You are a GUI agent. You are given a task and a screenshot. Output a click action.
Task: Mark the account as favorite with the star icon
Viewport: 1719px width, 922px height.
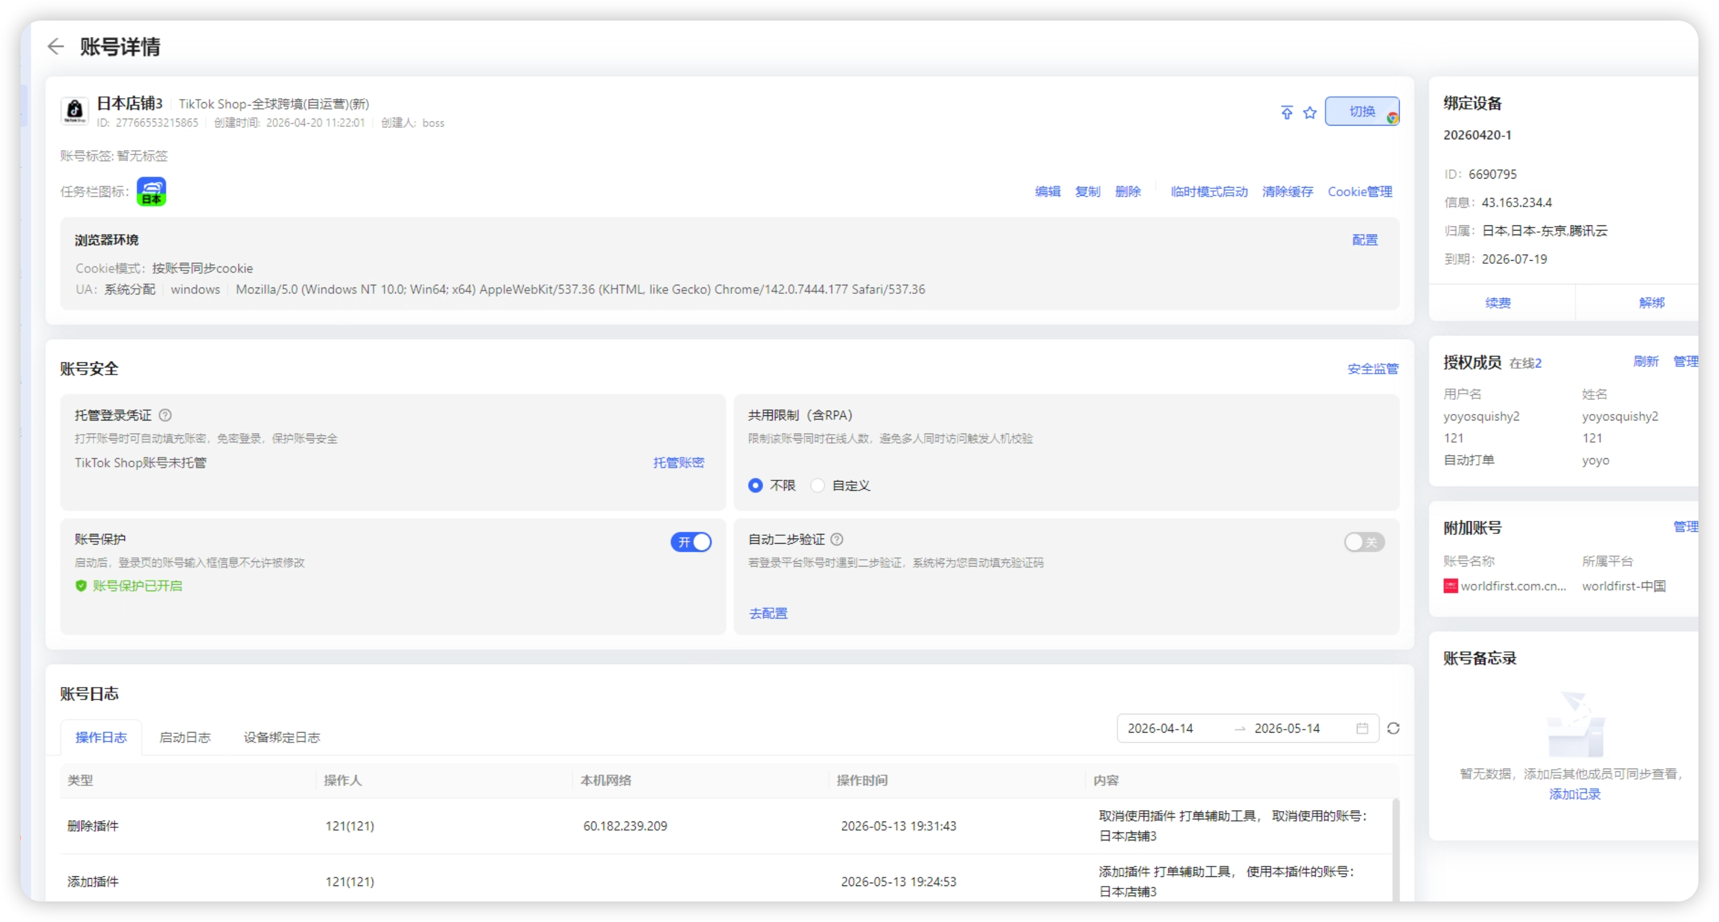point(1309,112)
